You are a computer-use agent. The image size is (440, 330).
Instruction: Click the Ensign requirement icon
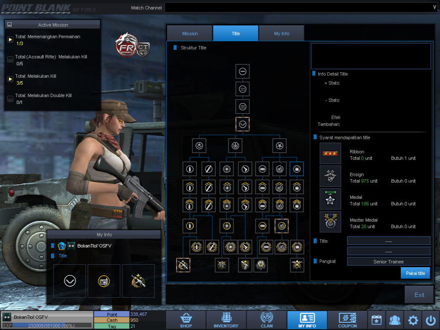point(330,176)
